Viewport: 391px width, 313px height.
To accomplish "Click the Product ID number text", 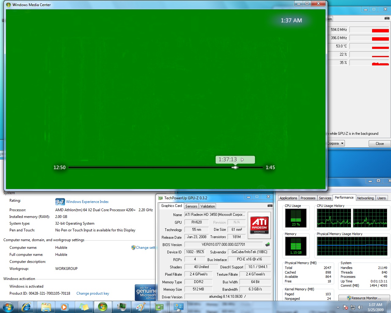I will point(49,293).
